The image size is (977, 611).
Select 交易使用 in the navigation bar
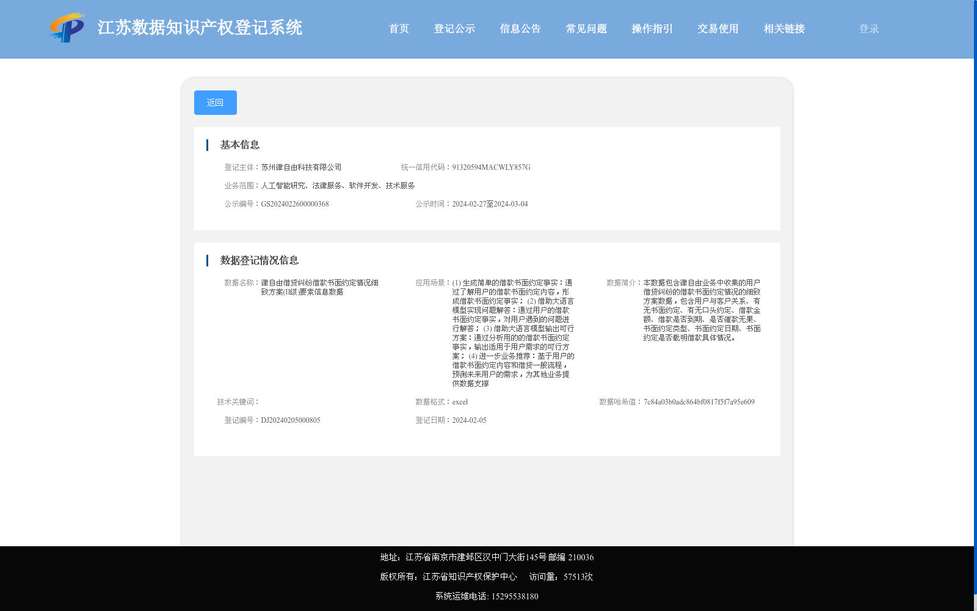[x=718, y=29]
